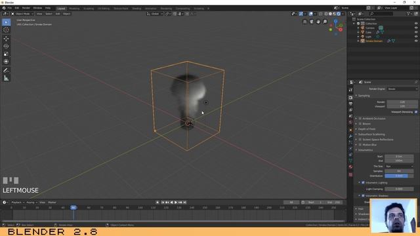Open the Tile Size dropdown
Image resolution: width=420 pixels, height=236 pixels.
coord(399,166)
